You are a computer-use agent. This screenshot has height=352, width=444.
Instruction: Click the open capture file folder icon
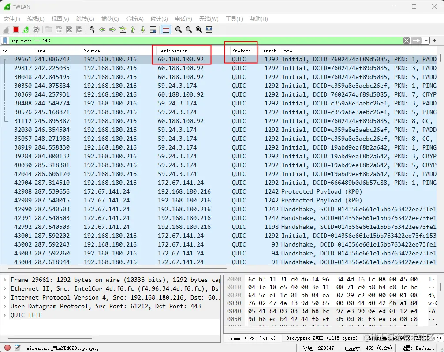tap(49, 30)
